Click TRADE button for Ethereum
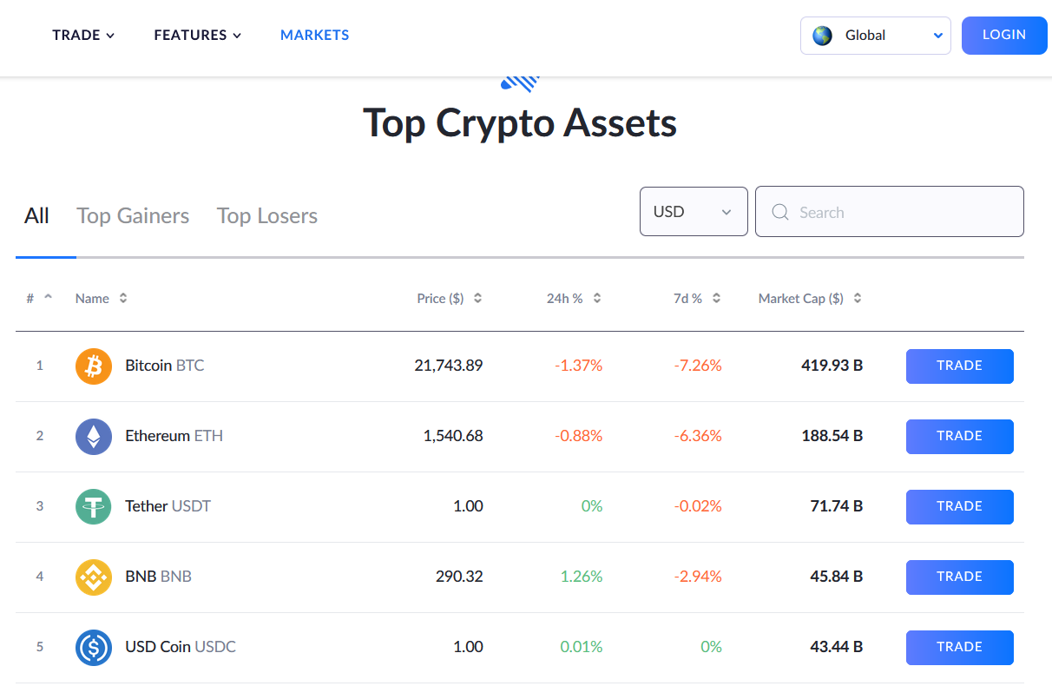The image size is (1052, 686). (960, 437)
